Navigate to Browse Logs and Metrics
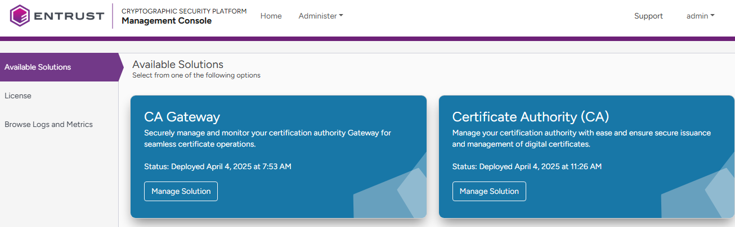Viewport: 735px width, 227px height. tap(48, 125)
